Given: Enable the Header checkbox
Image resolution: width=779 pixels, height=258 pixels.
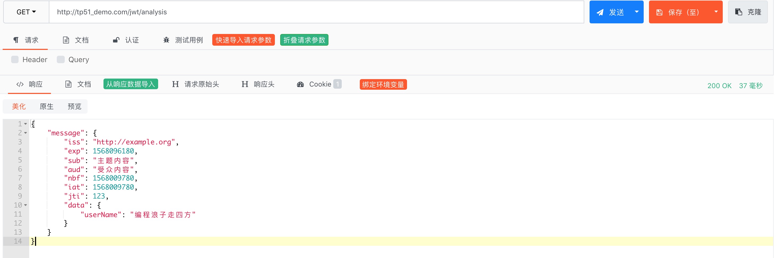Looking at the screenshot, I should click(15, 59).
